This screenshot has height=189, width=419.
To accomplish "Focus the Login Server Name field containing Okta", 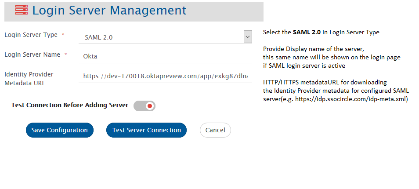I will 167,56.
